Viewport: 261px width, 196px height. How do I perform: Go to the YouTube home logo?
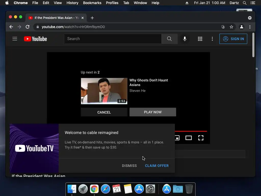click(35, 39)
